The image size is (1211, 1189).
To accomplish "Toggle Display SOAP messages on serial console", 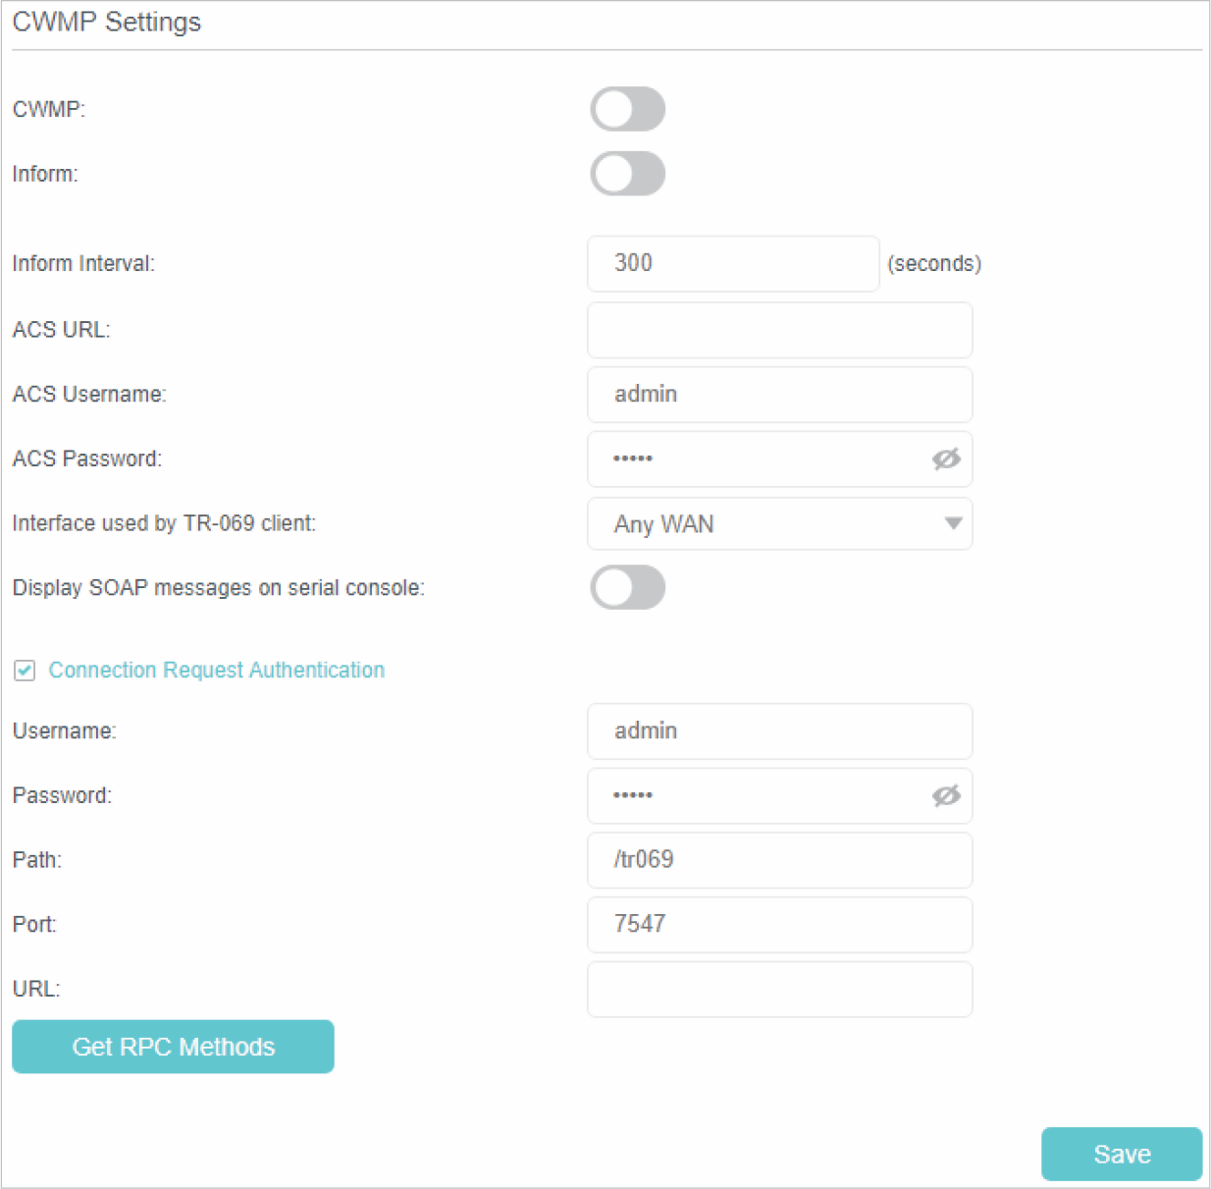I will (x=628, y=588).
